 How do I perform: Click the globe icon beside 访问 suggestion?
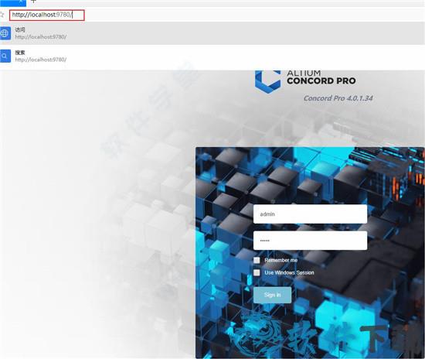(5, 33)
